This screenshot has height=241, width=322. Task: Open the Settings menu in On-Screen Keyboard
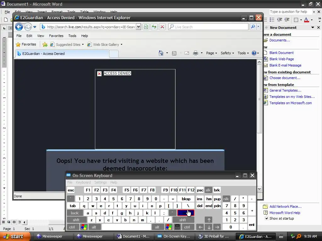(100, 182)
